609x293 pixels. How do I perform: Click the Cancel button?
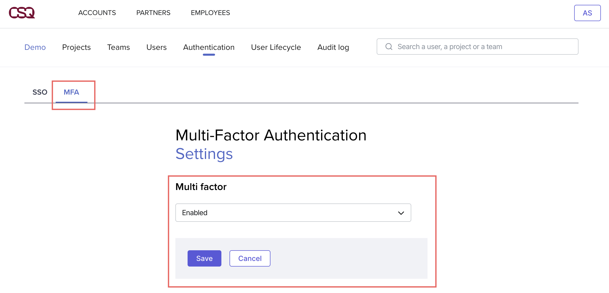(250, 258)
